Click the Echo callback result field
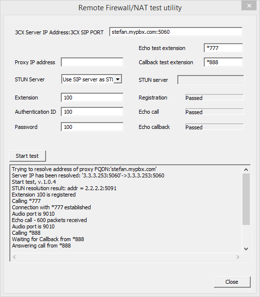 pyautogui.click(x=214, y=127)
